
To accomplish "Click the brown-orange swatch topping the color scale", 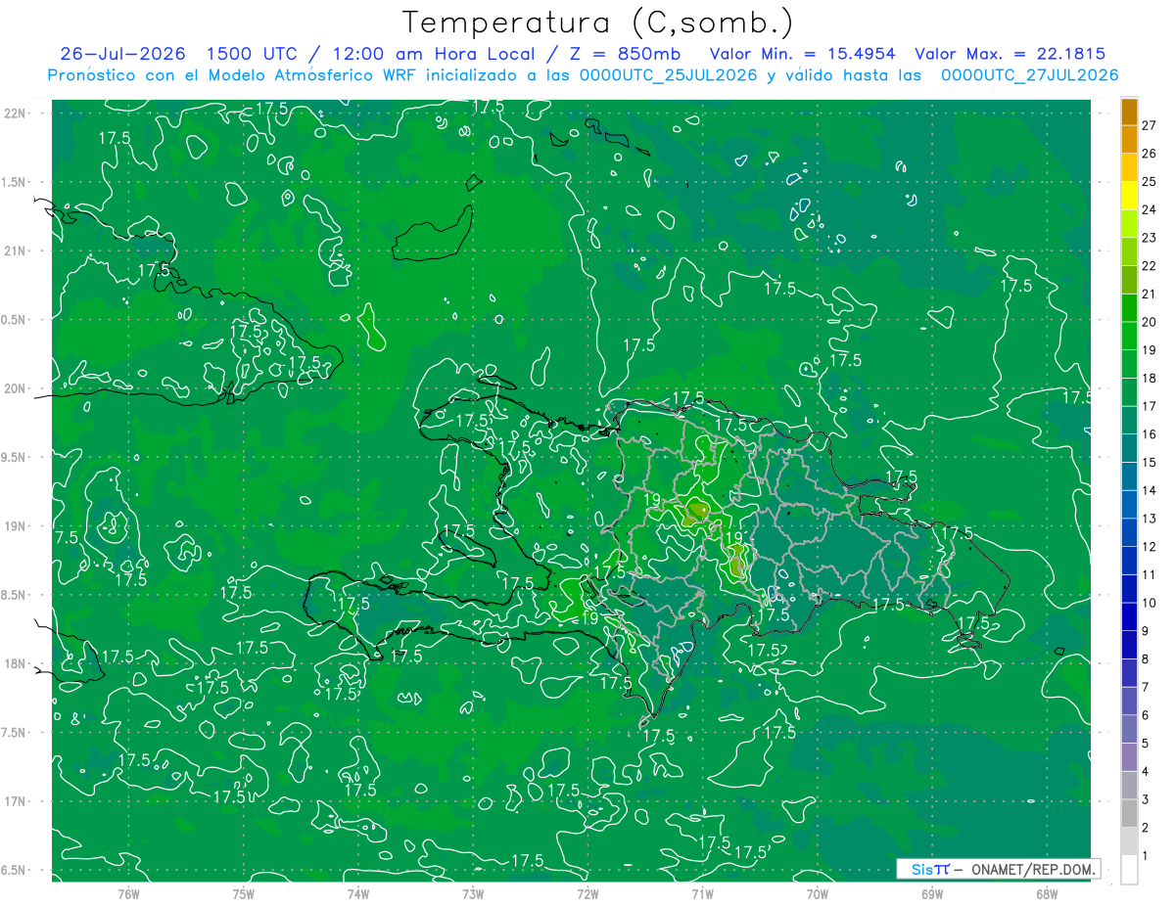I will click(x=1129, y=113).
